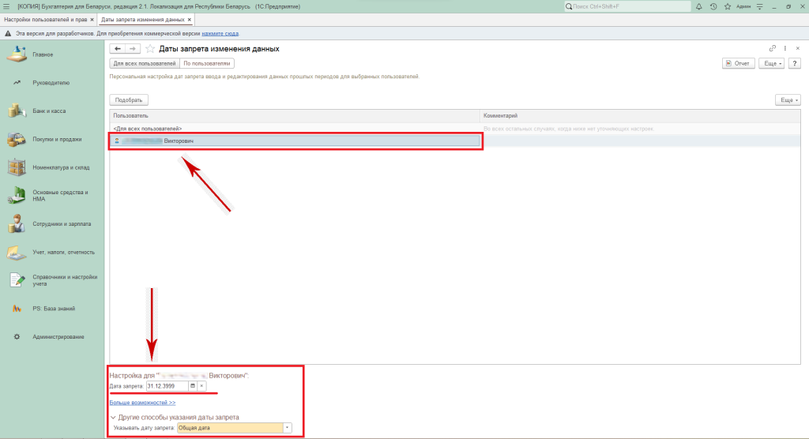Collapse Другие способы указания даты запрета section

tap(113, 417)
